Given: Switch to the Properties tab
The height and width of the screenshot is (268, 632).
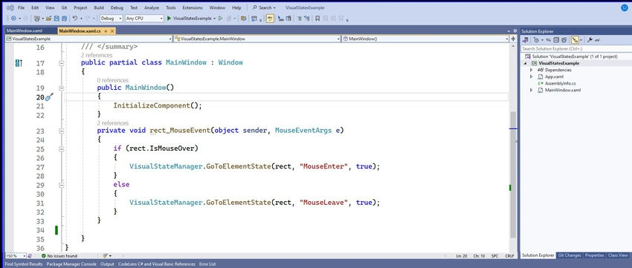Looking at the screenshot, I should coord(595,255).
